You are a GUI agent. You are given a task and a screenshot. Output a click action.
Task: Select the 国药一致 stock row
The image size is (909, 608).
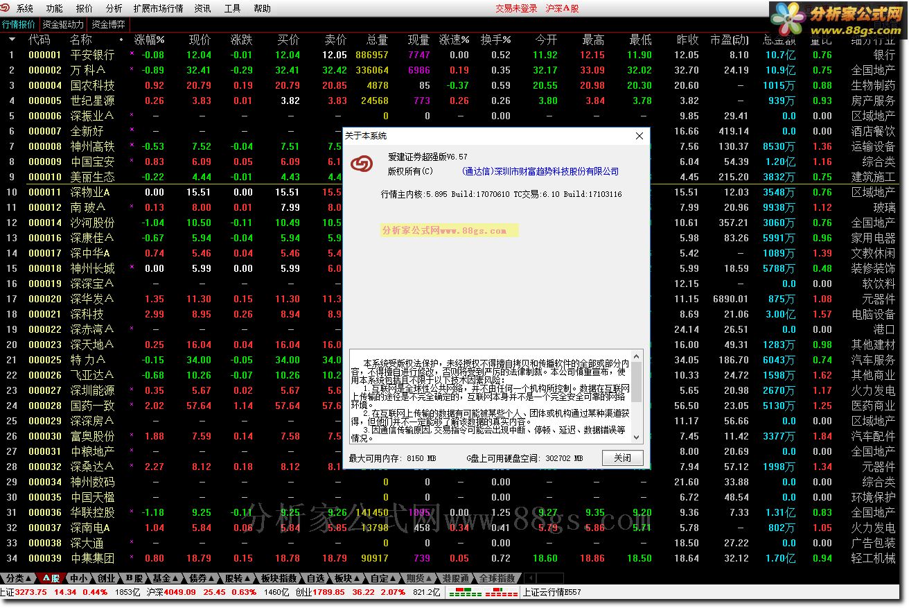(x=454, y=406)
